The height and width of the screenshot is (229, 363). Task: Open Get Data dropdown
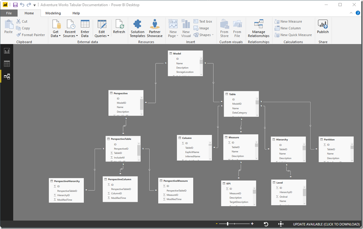55,28
